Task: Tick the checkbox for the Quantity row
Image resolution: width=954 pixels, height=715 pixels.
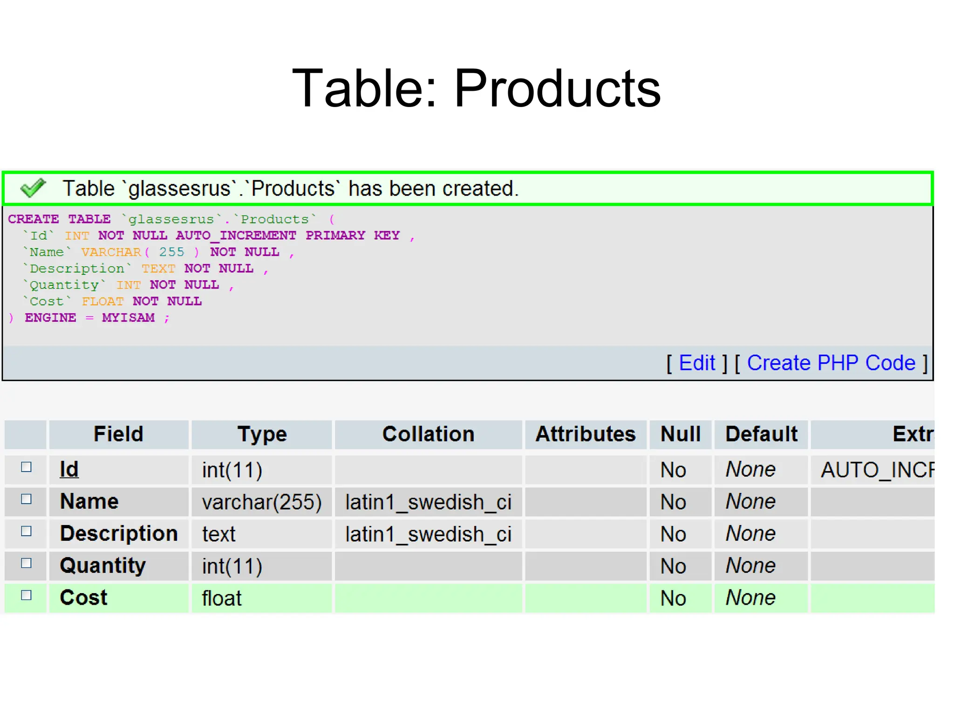Action: tap(27, 563)
